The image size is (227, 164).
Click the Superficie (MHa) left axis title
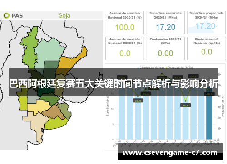click(108, 106)
